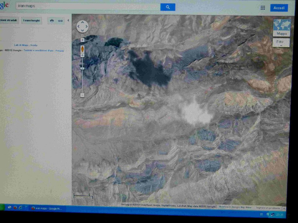This screenshot has width=298, height=223.
Task: Click the zoom slider handle
Action: click(x=82, y=68)
